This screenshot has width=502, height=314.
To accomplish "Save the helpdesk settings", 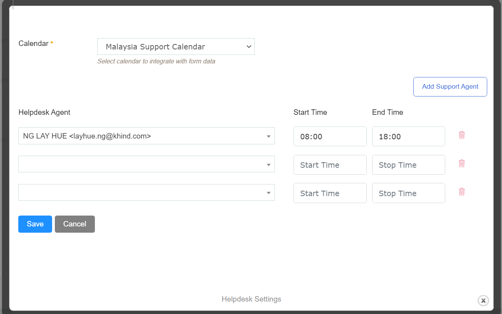I will tap(35, 224).
